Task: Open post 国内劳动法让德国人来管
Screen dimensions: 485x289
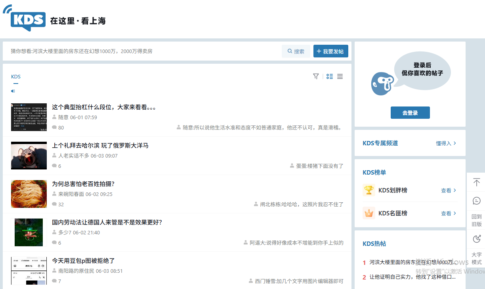Action: 107,222
